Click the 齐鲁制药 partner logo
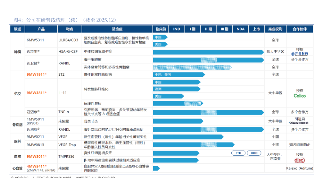The width and height of the screenshot is (320, 178). coord(299,54)
